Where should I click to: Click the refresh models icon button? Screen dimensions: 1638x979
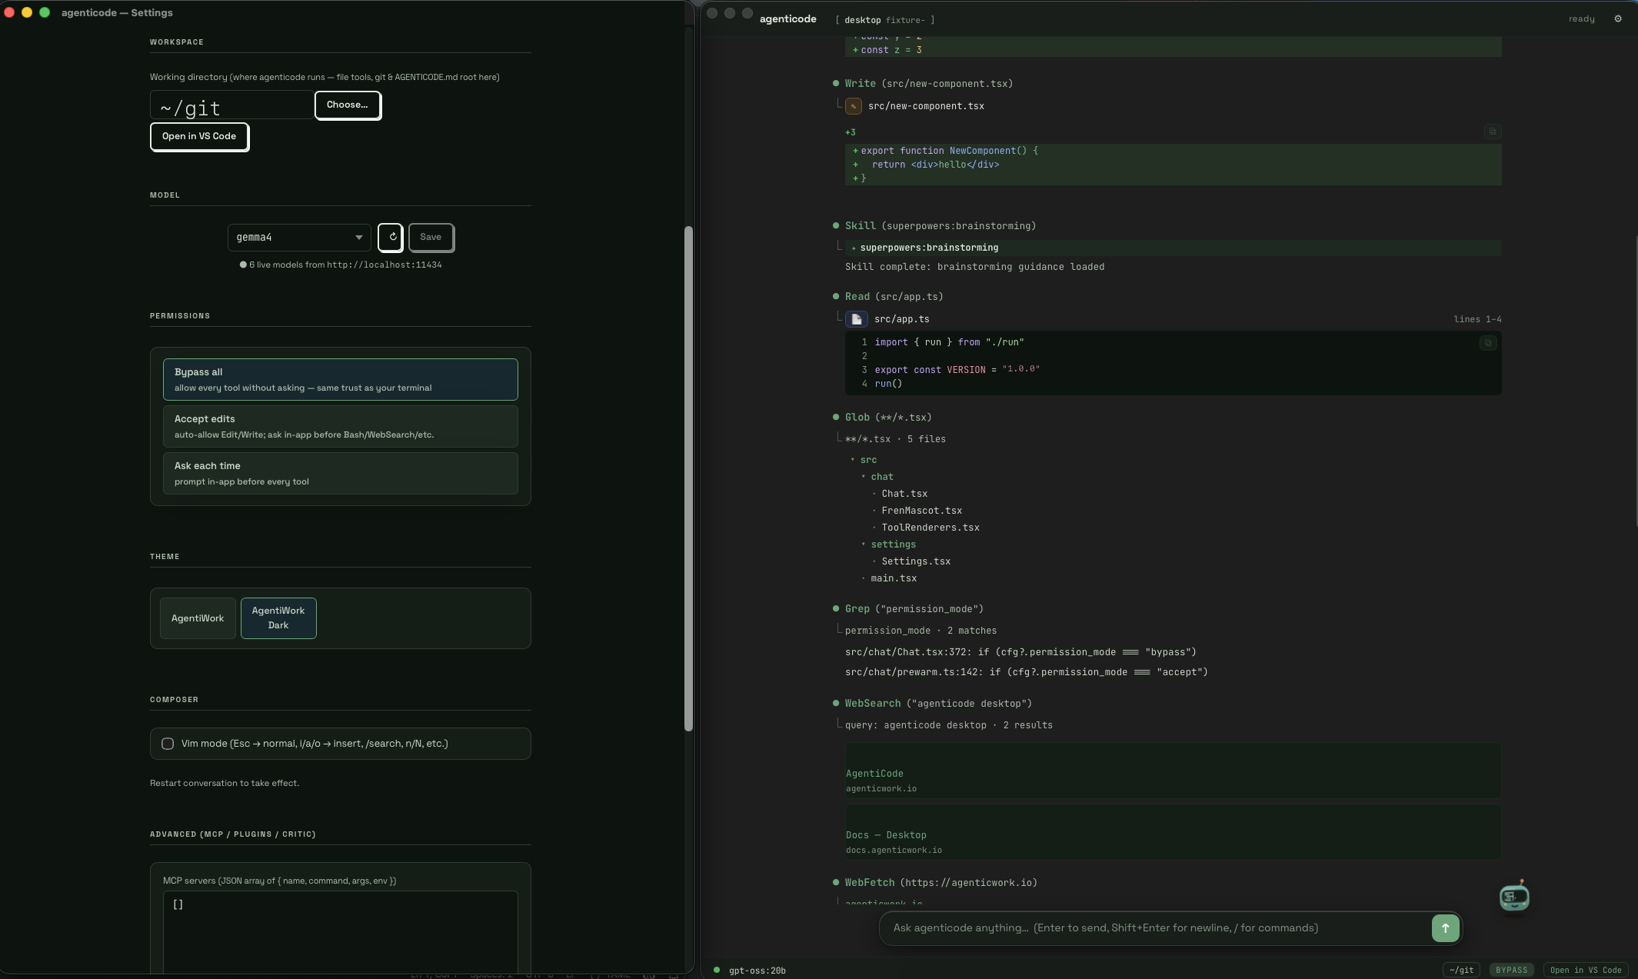[391, 237]
